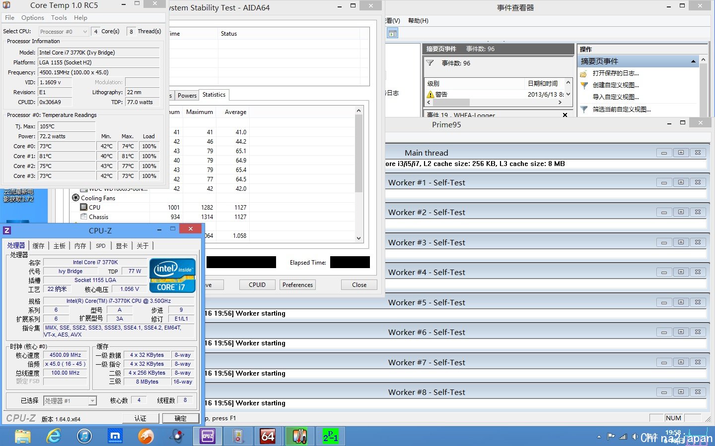Switch to the 显卡 tab in CPU-Z
Viewport: 715px width, 446px height.
(122, 246)
